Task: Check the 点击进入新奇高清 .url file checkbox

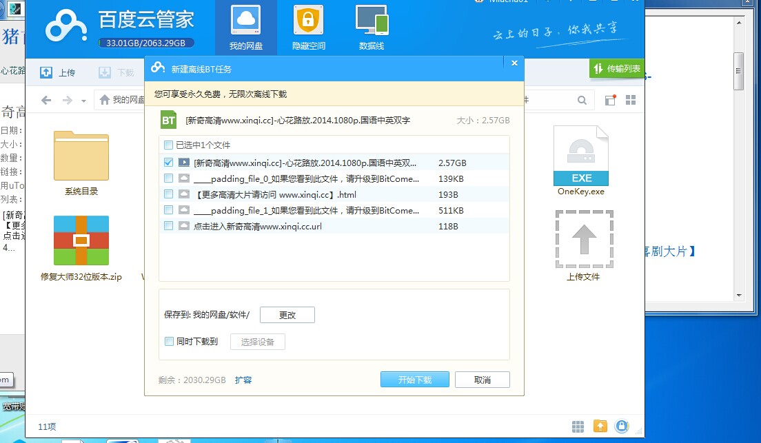Action: 168,226
